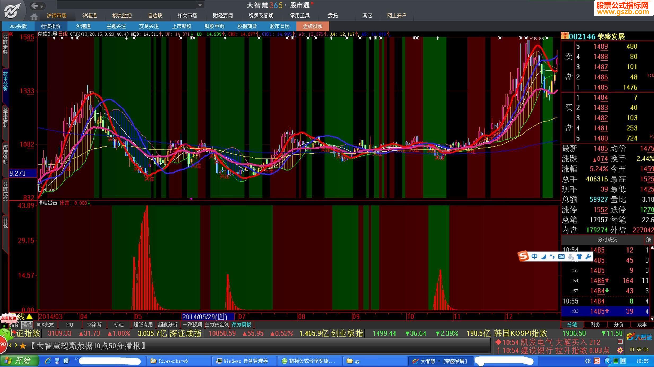Open the 财经要闻 menu
The image size is (654, 367).
223,16
